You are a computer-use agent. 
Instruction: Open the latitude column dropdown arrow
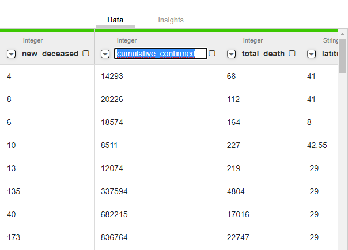tap(311, 54)
